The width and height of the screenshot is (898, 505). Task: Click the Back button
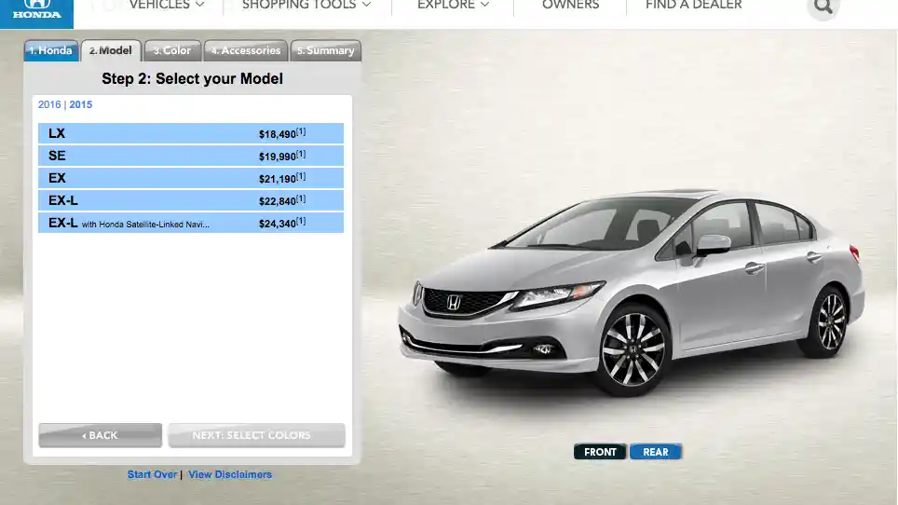pyautogui.click(x=101, y=435)
